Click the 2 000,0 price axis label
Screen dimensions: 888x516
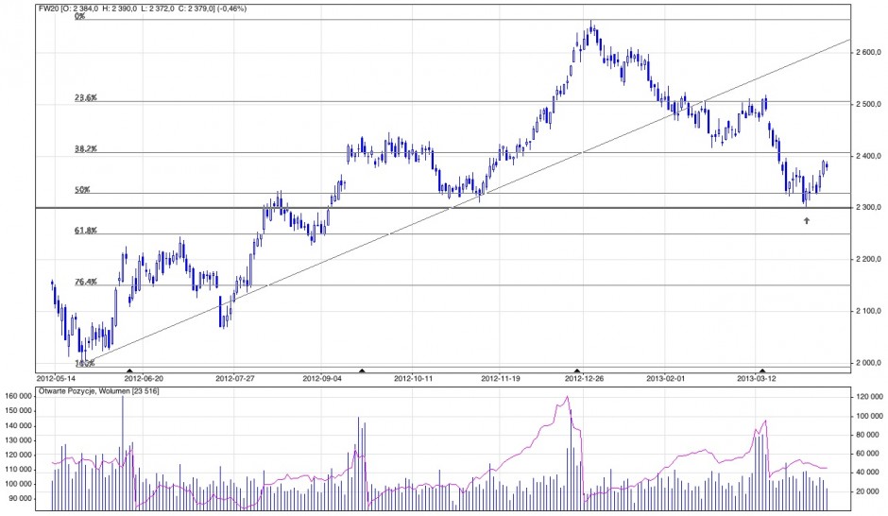tap(866, 363)
